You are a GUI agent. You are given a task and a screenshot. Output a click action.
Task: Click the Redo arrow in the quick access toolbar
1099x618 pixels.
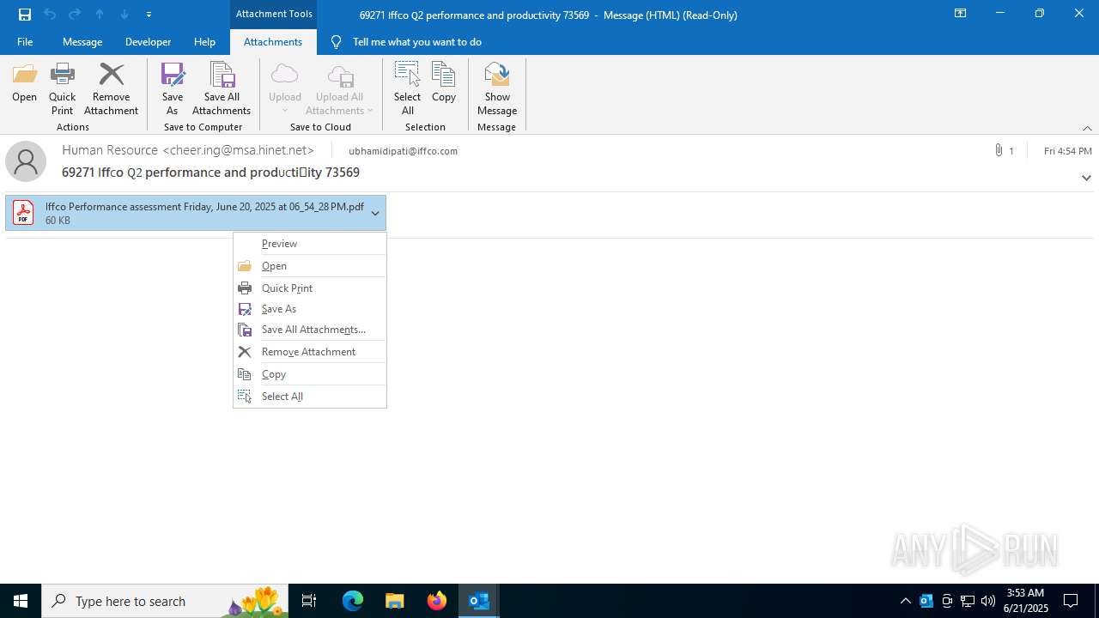pos(75,15)
